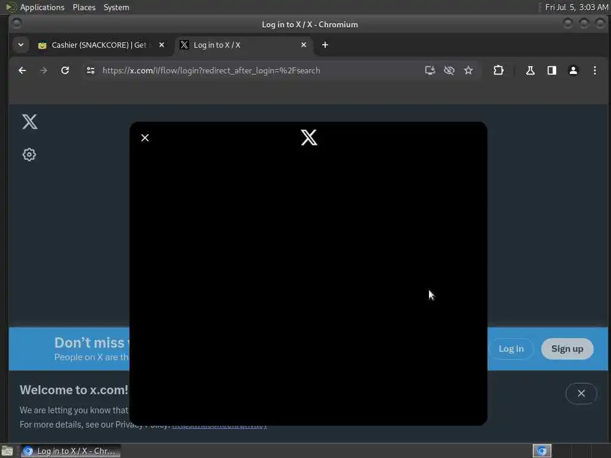Open the X home logo in sidebar
Image resolution: width=611 pixels, height=458 pixels.
[30, 122]
